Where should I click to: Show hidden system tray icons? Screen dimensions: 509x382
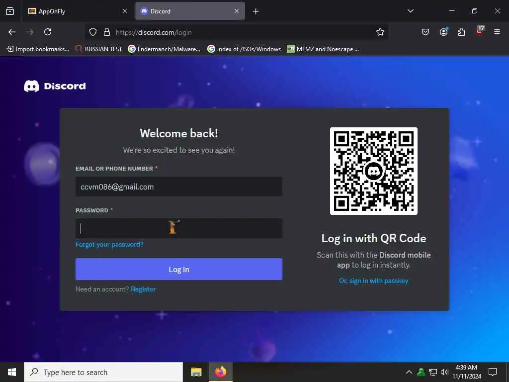409,372
